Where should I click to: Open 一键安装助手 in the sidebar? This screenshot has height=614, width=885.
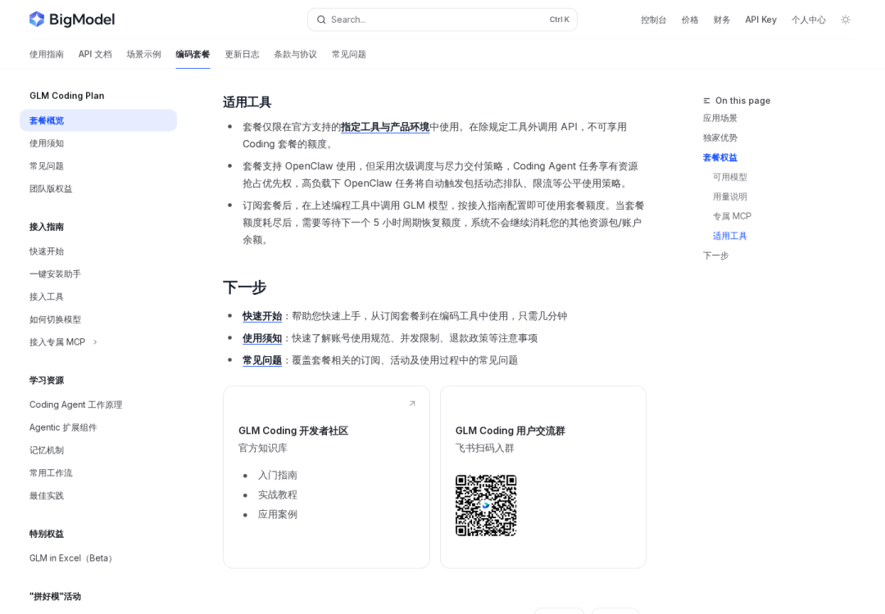click(x=55, y=274)
